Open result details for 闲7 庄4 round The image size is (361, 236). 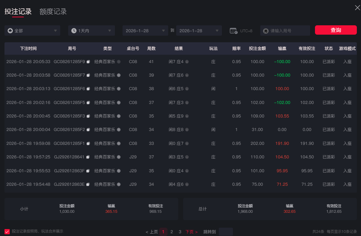tap(187, 62)
